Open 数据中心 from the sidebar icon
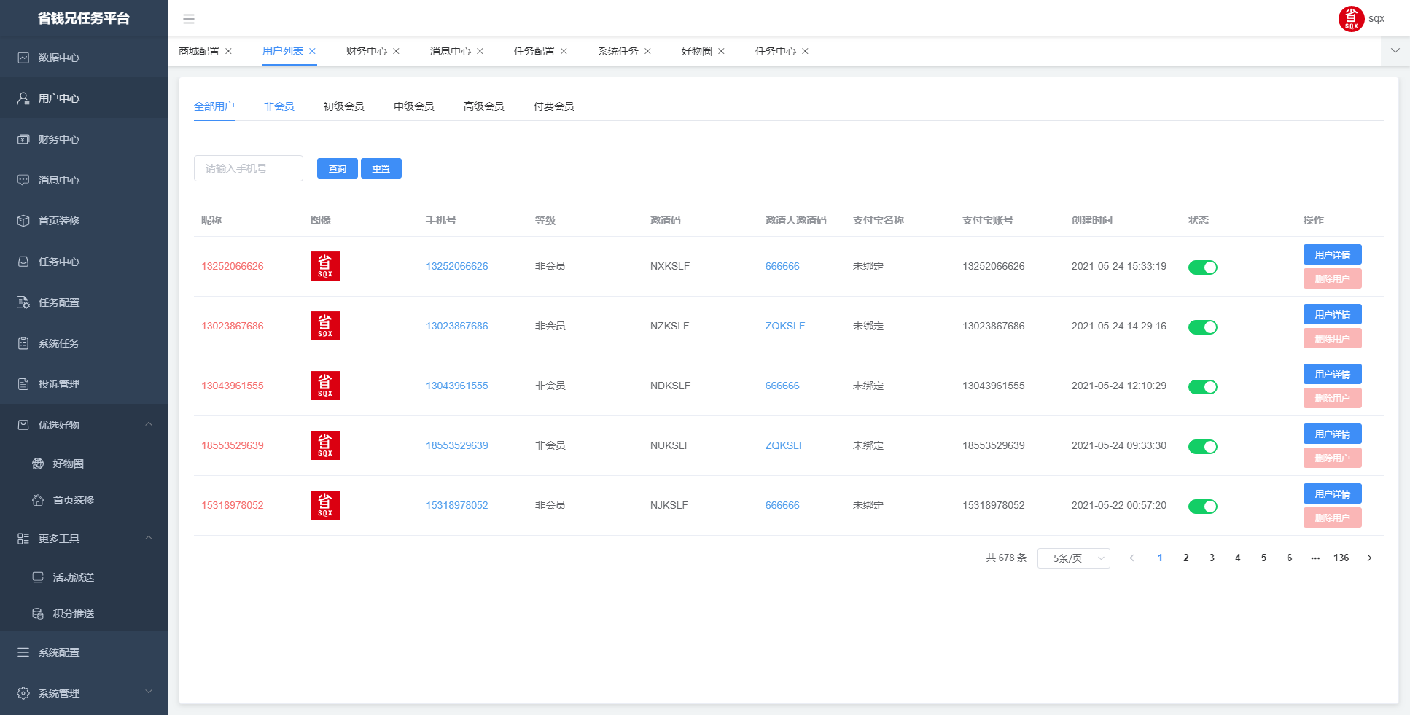Viewport: 1410px width, 715px height. click(x=23, y=58)
